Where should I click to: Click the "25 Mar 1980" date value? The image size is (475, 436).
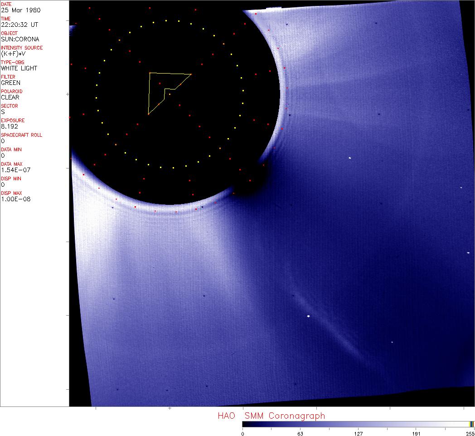click(17, 10)
